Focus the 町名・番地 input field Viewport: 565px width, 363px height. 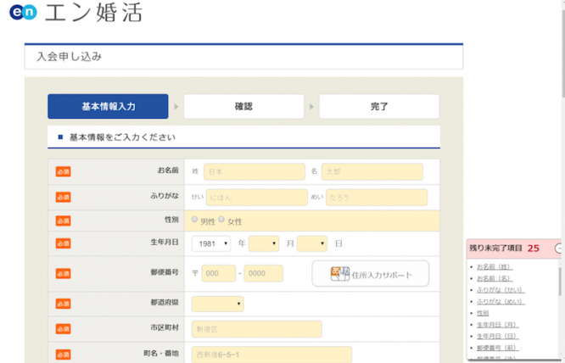tap(271, 355)
